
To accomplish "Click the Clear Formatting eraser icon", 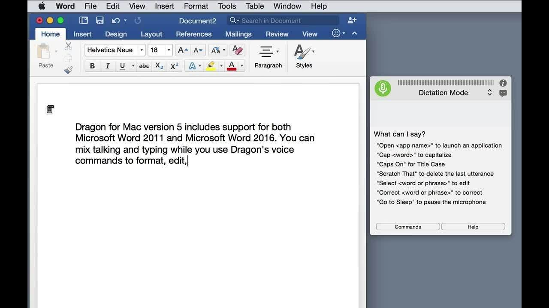I will coord(237,50).
